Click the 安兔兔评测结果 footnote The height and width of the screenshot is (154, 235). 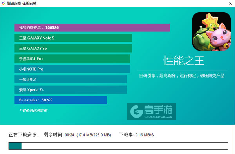click(33, 111)
